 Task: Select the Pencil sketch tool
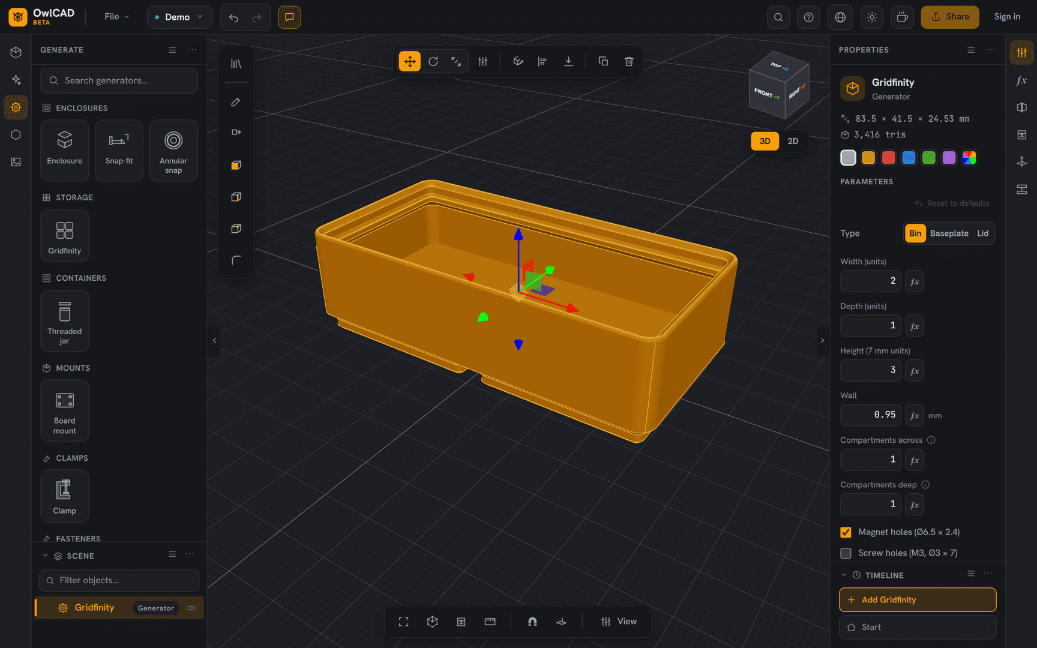pos(236,102)
